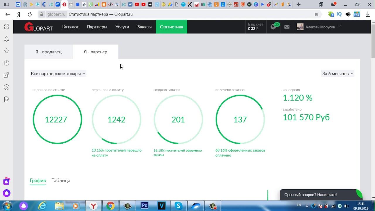Open the tab manager icon near window controls

tap(321, 4)
